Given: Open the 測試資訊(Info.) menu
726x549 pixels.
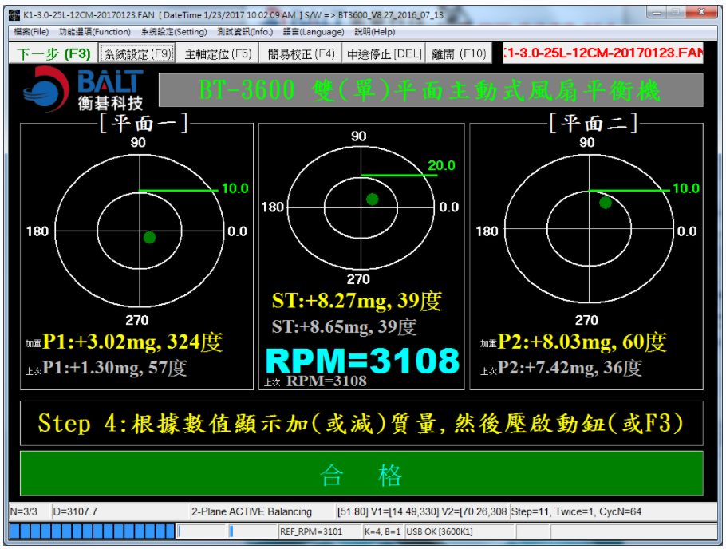Looking at the screenshot, I should [x=245, y=32].
